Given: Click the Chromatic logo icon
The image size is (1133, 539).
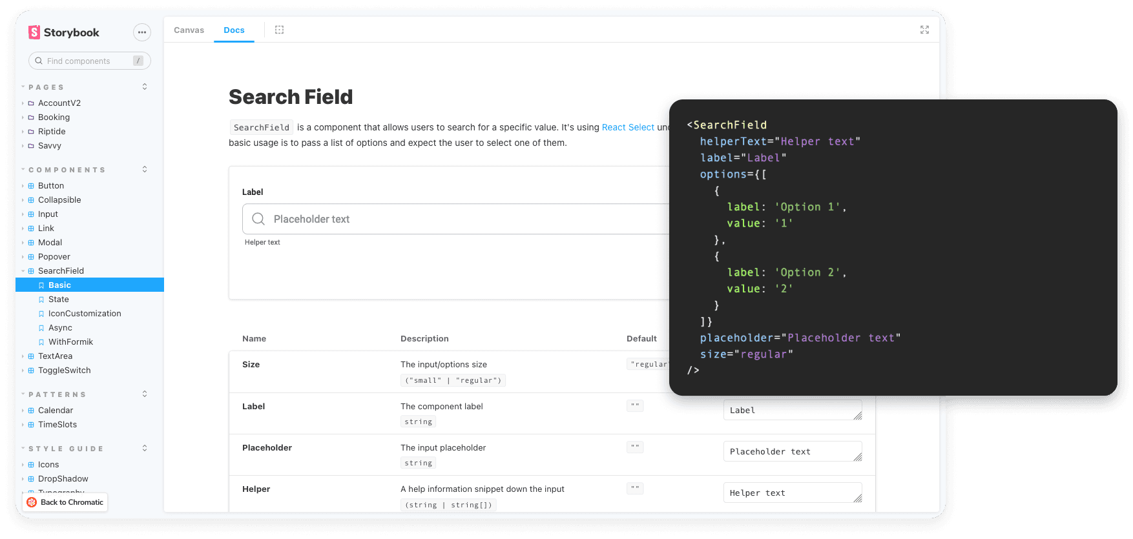Looking at the screenshot, I should (32, 502).
